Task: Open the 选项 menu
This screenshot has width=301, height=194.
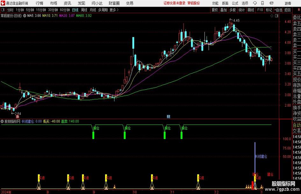Action: [245, 3]
